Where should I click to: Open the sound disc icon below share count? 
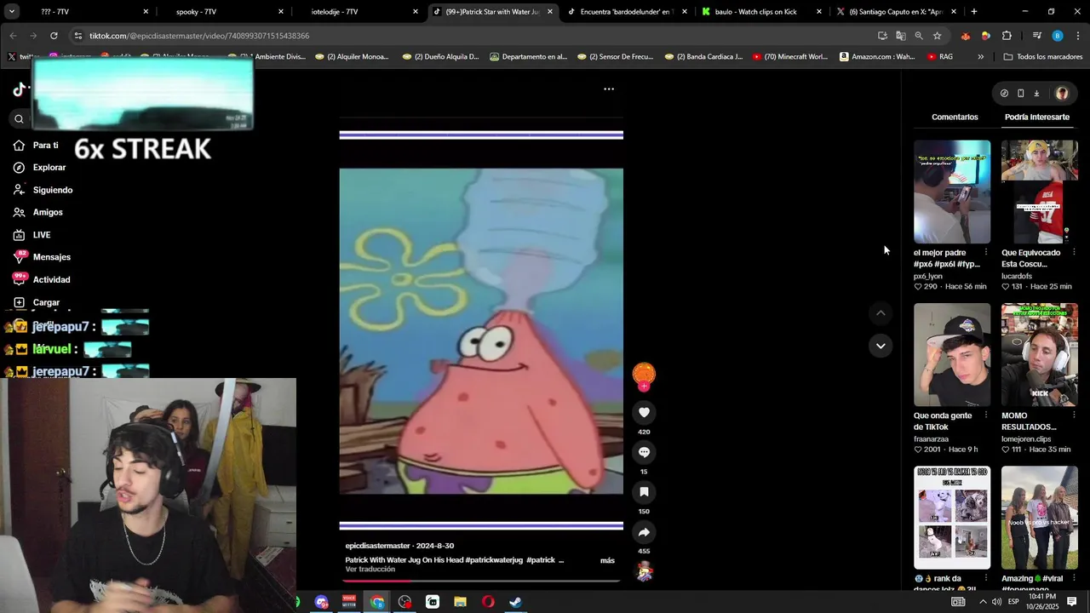(644, 572)
